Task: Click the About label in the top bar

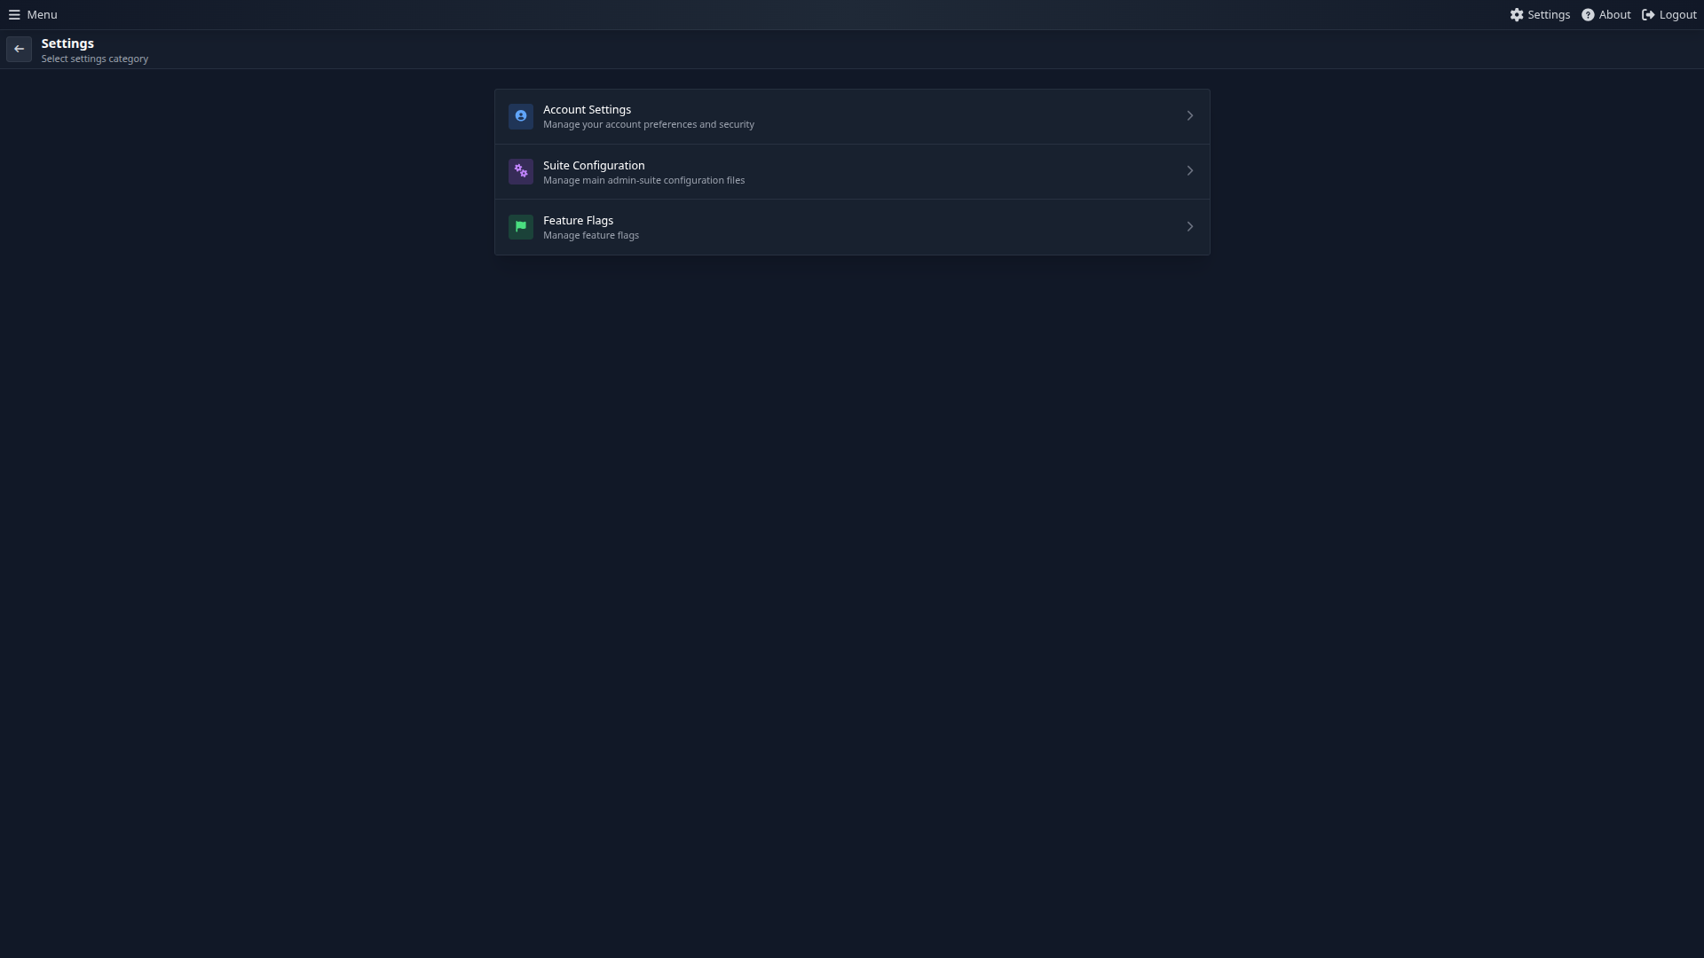Action: click(x=1613, y=14)
